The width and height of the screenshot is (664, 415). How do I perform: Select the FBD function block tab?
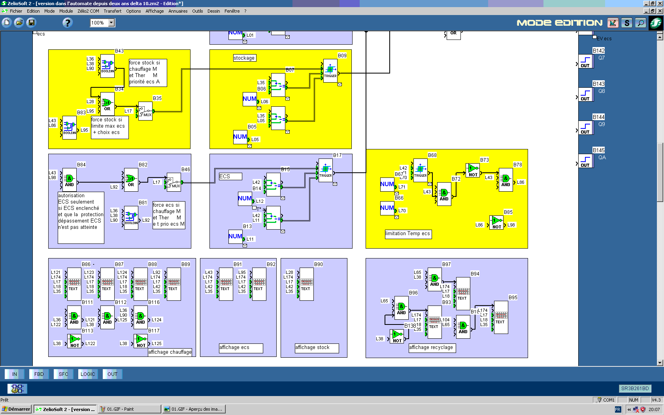[x=39, y=374]
